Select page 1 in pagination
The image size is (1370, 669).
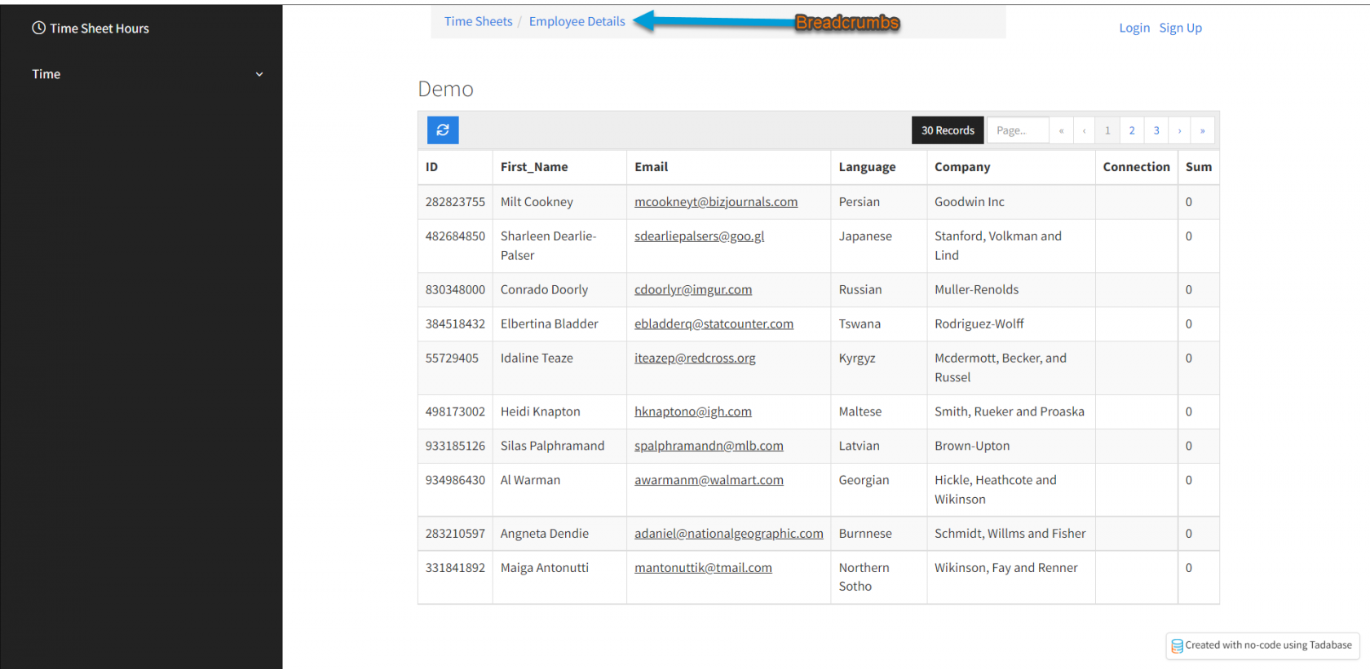1107,130
